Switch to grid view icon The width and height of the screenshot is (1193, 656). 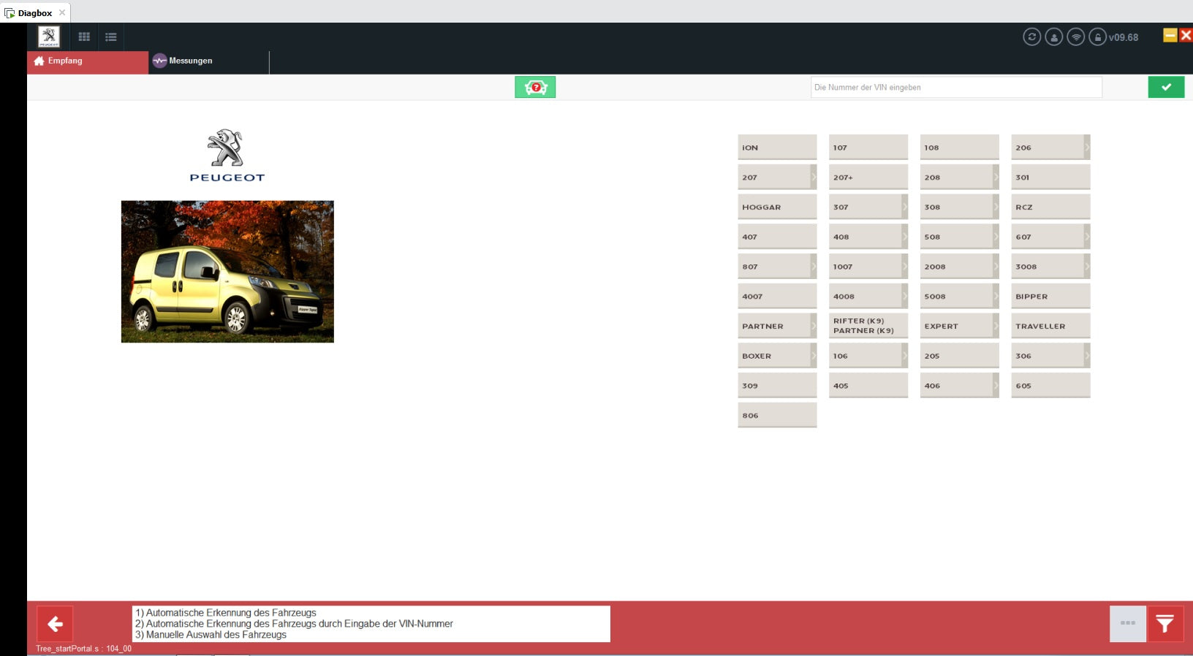tap(84, 37)
